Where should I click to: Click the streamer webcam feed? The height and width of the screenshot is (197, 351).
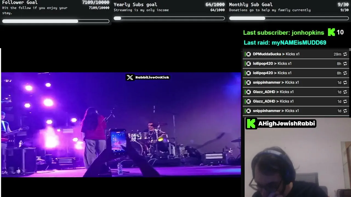click(x=298, y=157)
